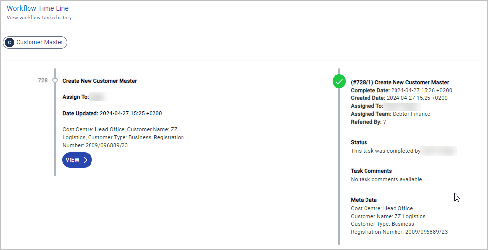Screen dimensions: 488x250
Task: Click the Complete Date entry
Action: coord(401,90)
